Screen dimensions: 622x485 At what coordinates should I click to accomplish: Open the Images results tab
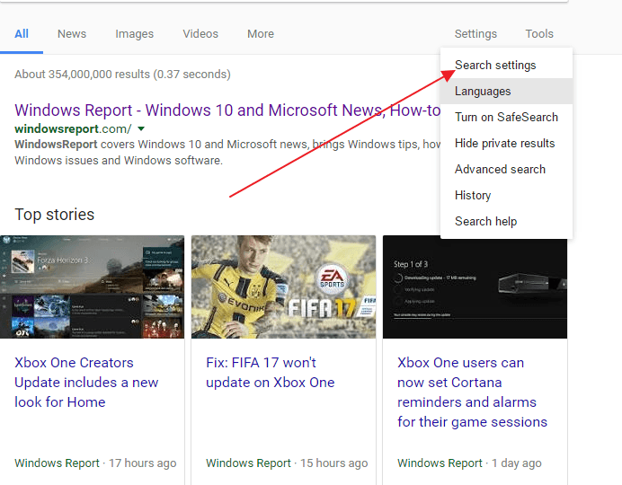pos(135,34)
